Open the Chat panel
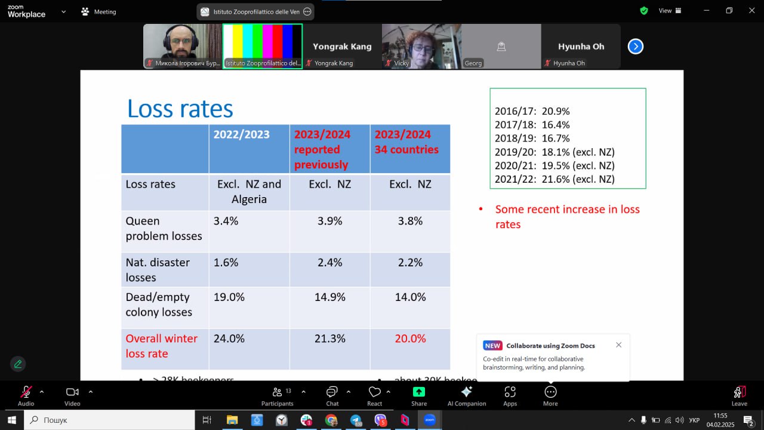The width and height of the screenshot is (764, 430). coord(332,395)
